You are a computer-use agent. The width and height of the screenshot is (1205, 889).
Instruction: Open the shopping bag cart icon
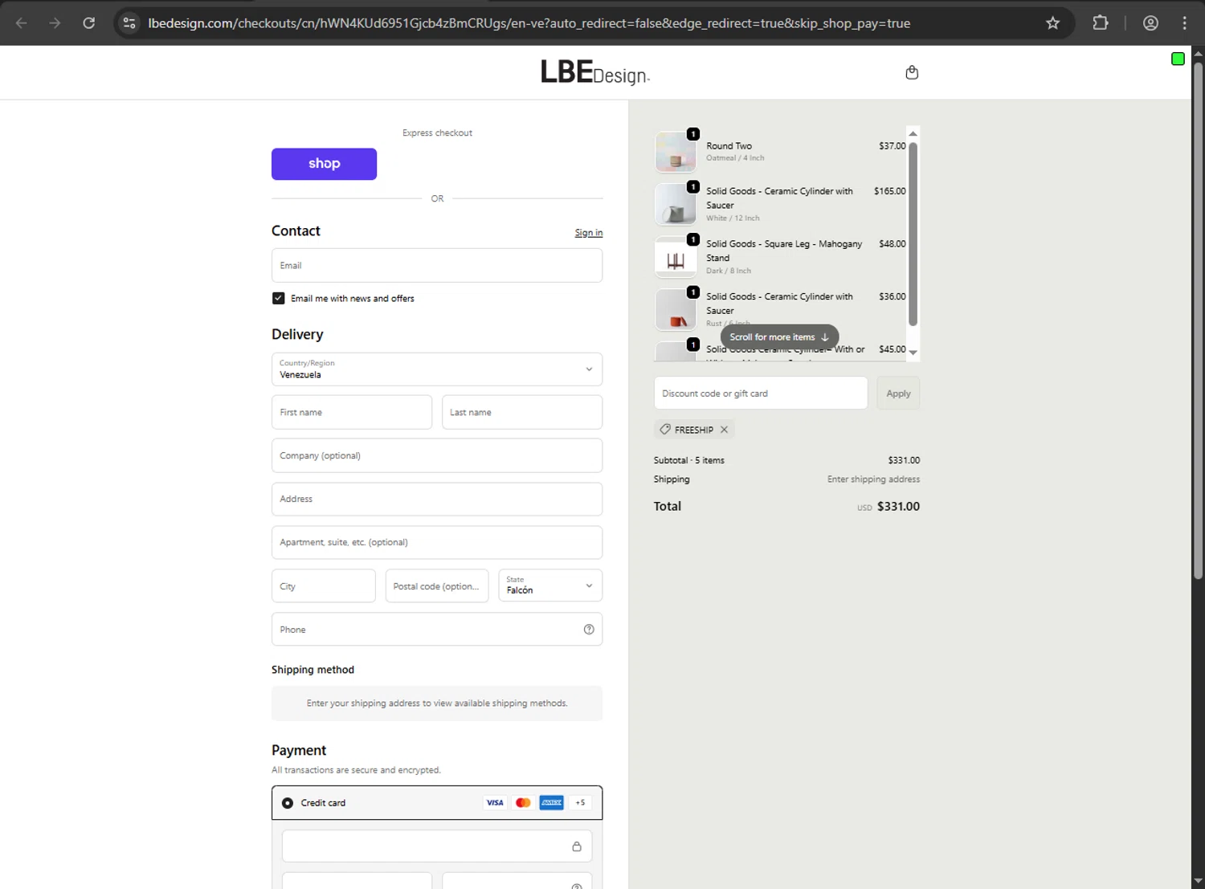tap(912, 72)
